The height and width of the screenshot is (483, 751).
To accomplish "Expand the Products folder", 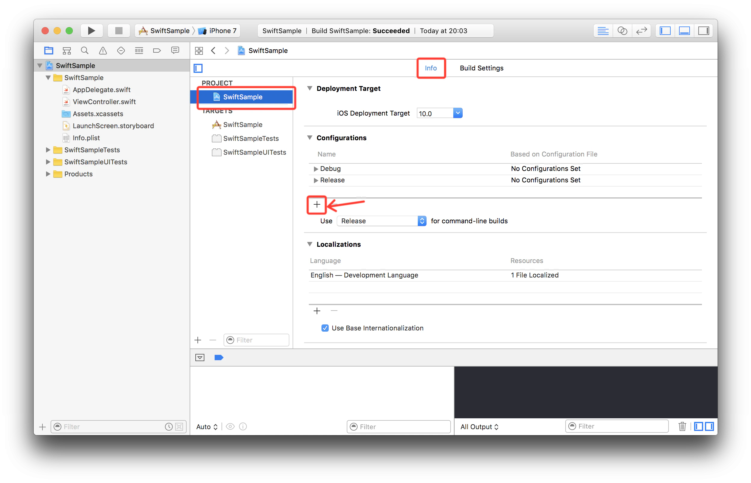I will coord(48,174).
